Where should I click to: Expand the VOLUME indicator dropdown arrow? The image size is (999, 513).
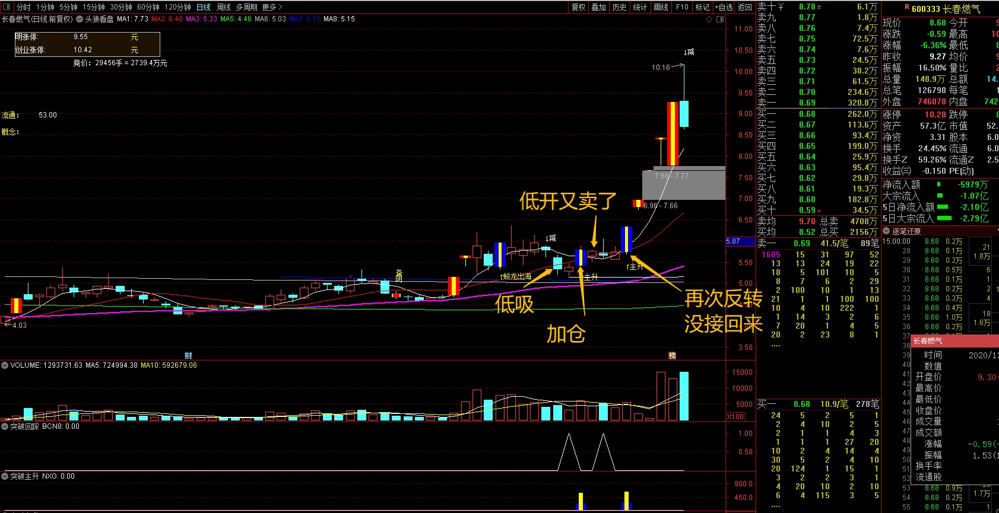[5, 365]
